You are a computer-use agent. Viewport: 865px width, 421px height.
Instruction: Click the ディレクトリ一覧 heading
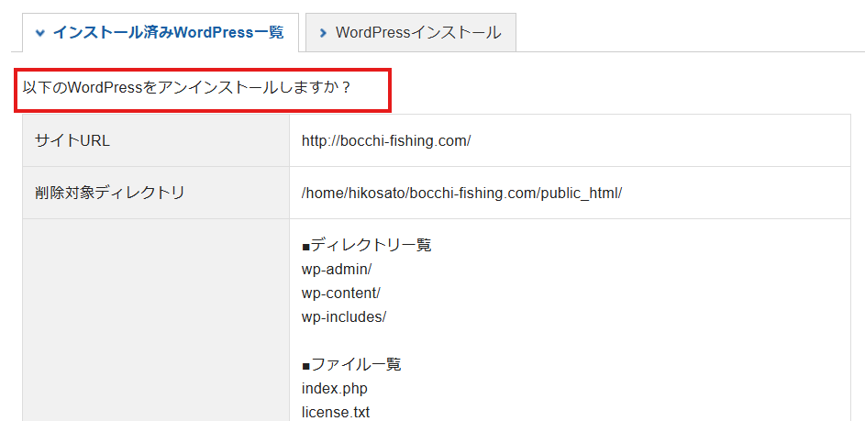(x=371, y=245)
